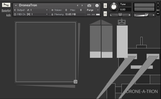This screenshot has width=161, height=99.
Task: Click the volume plus button
Action: (x=153, y=15)
